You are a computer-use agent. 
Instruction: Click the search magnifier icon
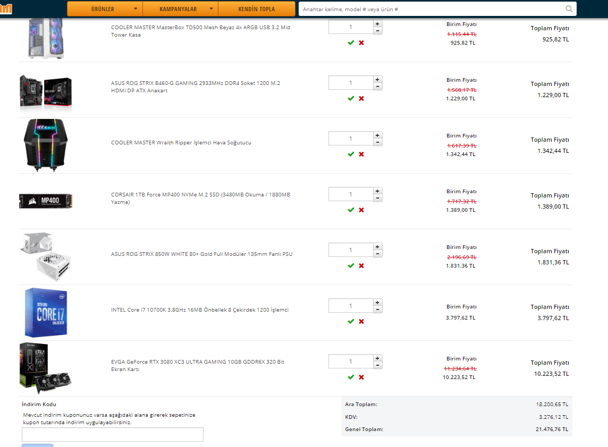click(569, 9)
